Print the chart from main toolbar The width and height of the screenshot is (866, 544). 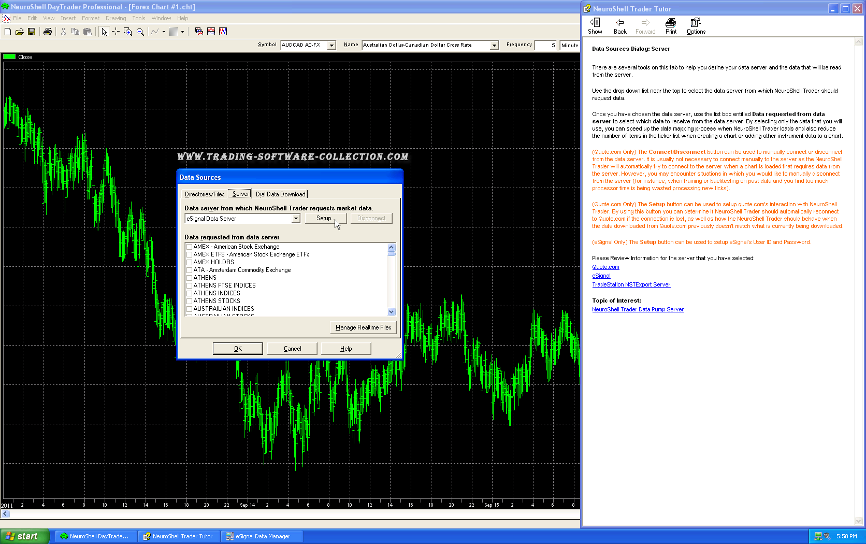coord(48,32)
